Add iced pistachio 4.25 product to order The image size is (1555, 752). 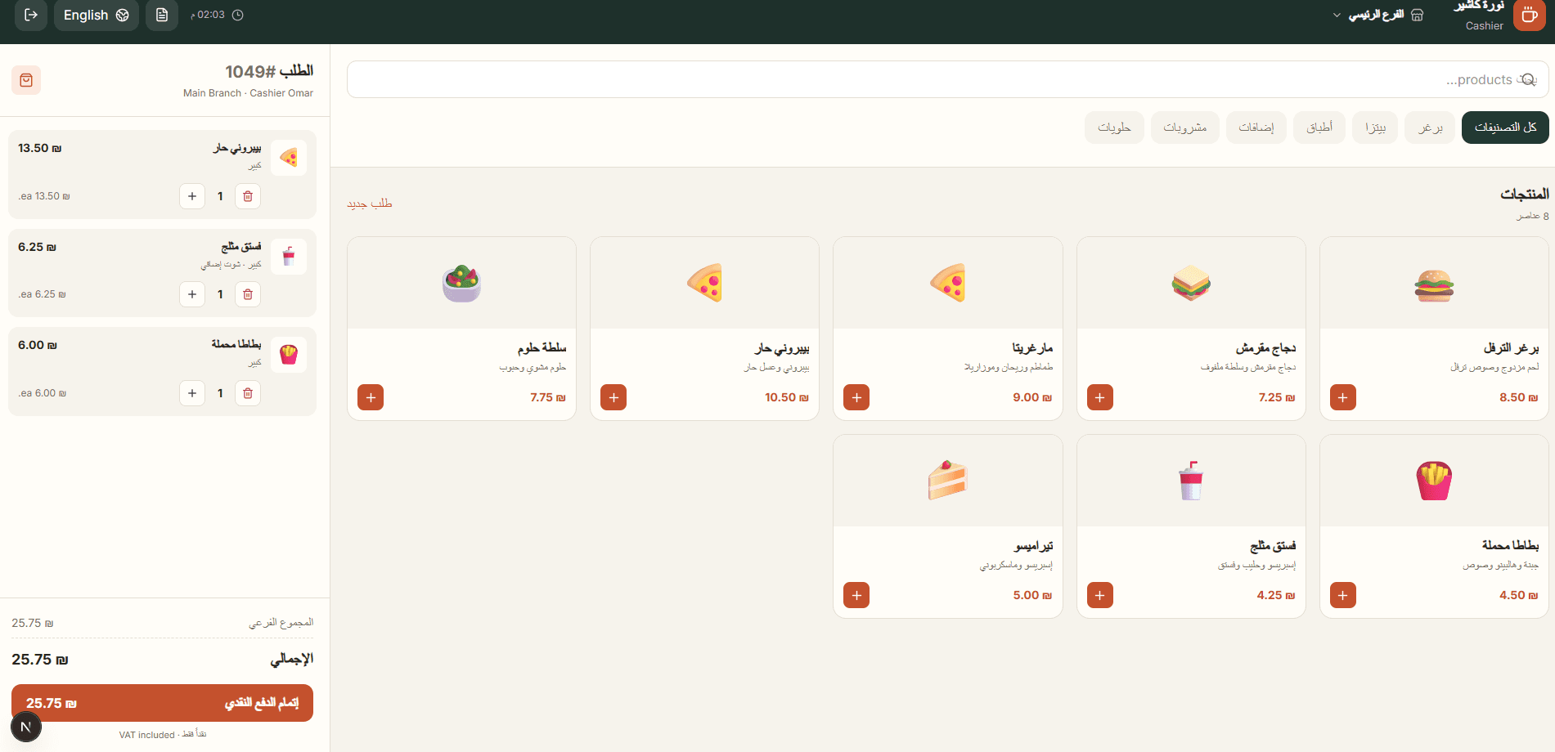click(1100, 595)
